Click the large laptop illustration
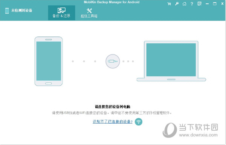The image size is (226, 145). [x=171, y=61]
